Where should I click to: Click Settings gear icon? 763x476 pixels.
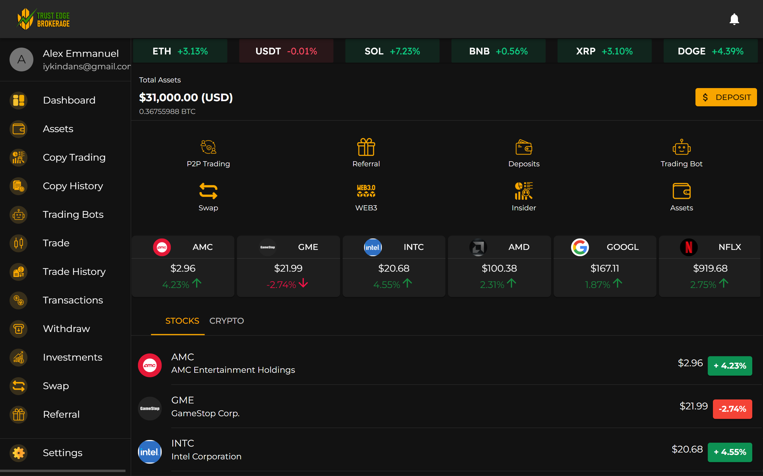click(x=18, y=453)
